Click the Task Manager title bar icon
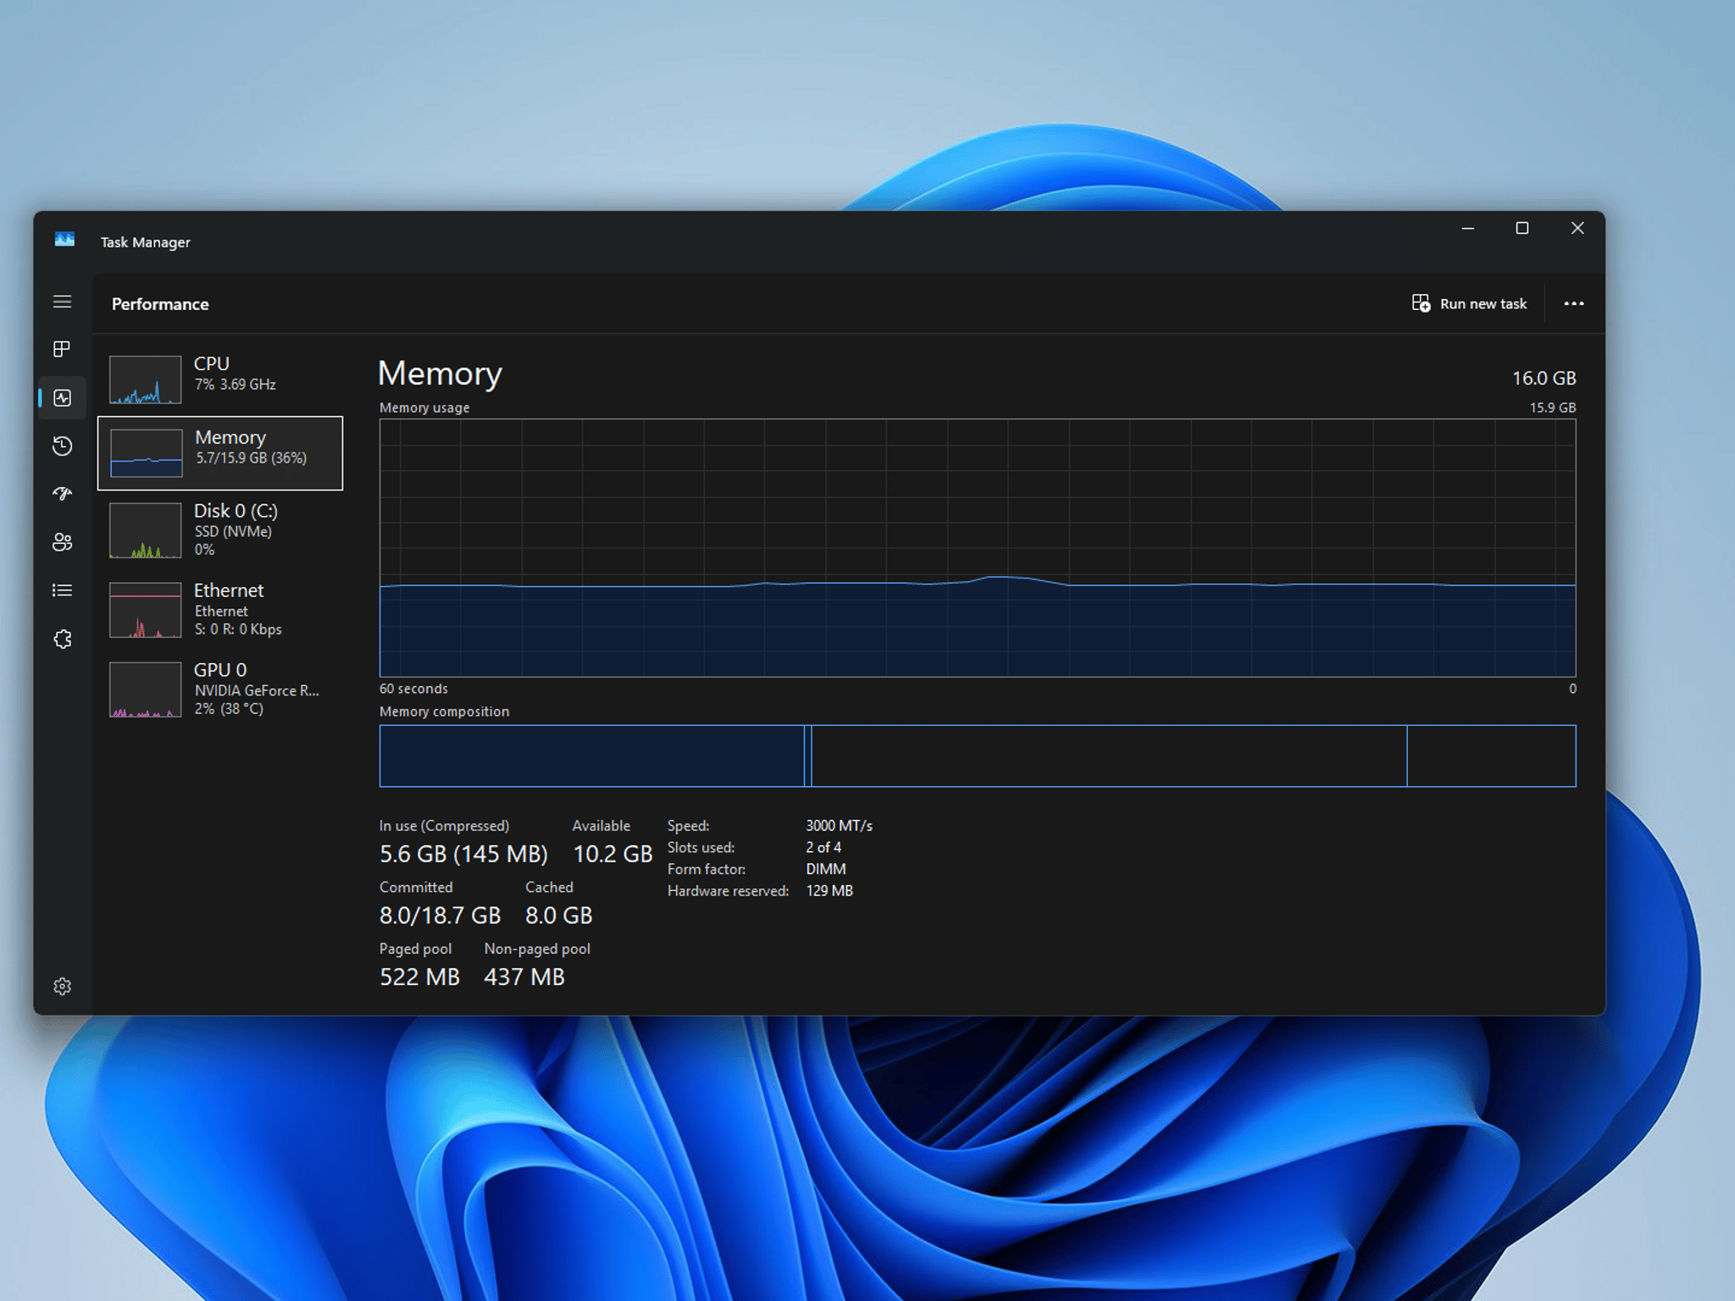Image resolution: width=1735 pixels, height=1301 pixels. (x=64, y=241)
